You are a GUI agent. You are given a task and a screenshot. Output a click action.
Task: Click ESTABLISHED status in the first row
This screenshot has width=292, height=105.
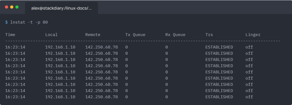(219, 47)
